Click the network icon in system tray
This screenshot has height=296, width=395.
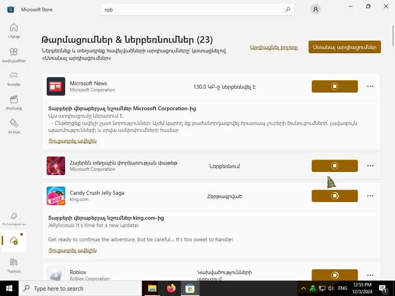point(322,288)
